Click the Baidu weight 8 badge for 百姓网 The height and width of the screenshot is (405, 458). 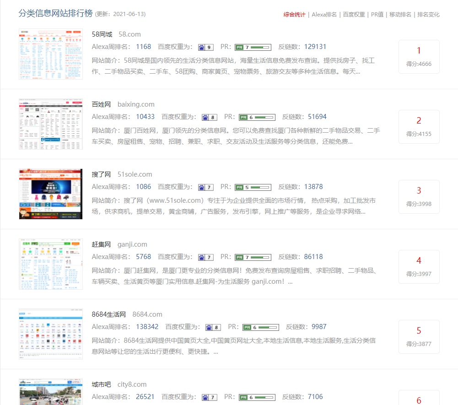(x=210, y=118)
